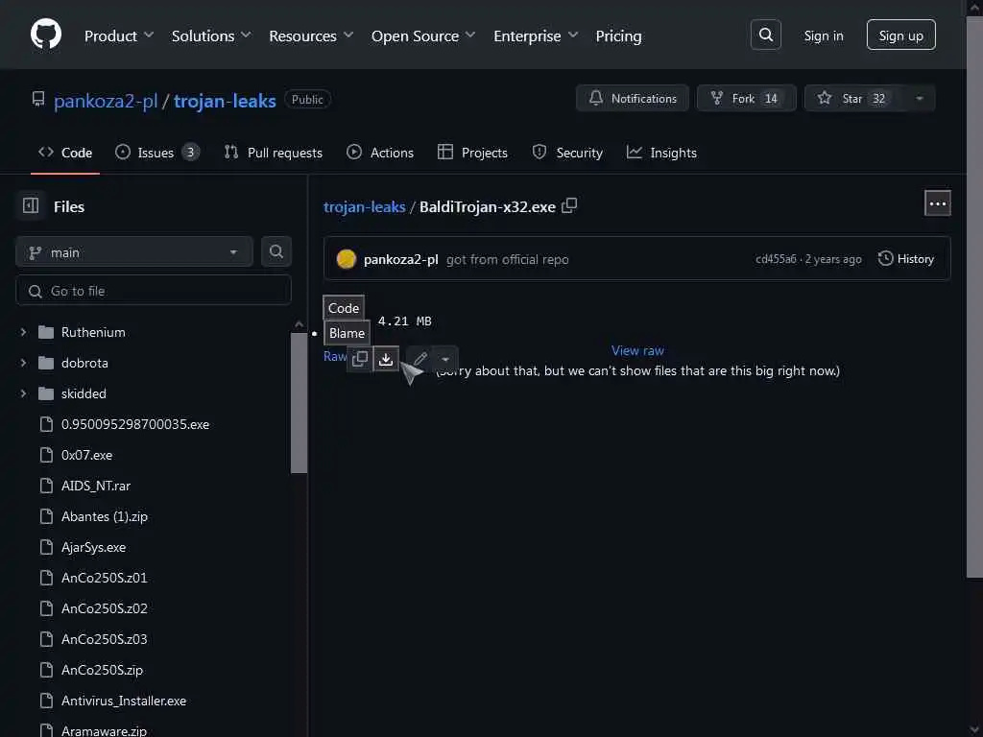Switch to the Security tab
The image size is (983, 737).
[x=567, y=153]
